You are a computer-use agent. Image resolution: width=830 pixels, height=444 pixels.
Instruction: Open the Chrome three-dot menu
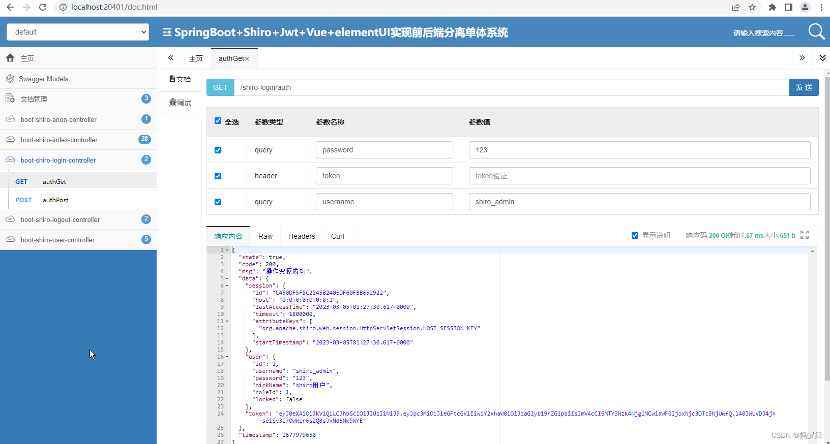click(x=821, y=7)
